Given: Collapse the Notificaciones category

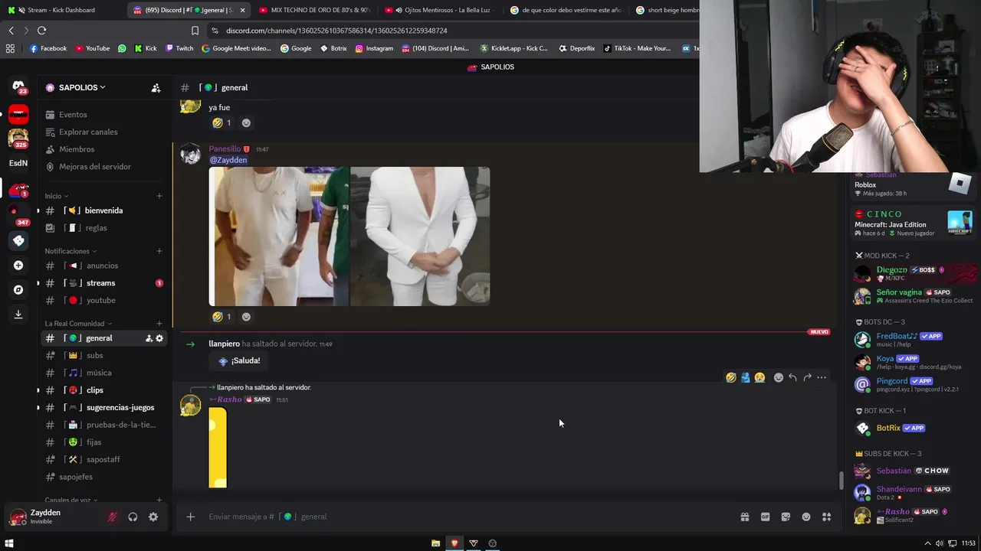Looking at the screenshot, I should click(x=71, y=251).
